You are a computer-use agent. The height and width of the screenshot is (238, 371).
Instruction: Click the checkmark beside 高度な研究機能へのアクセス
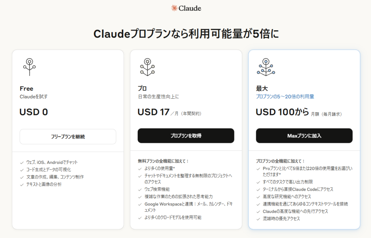point(258,197)
